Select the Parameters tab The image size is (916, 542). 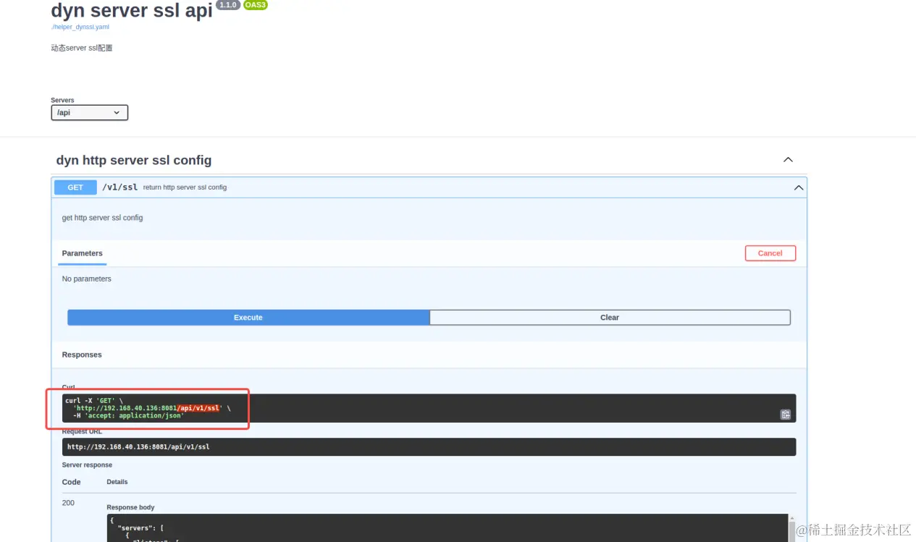pyautogui.click(x=83, y=253)
